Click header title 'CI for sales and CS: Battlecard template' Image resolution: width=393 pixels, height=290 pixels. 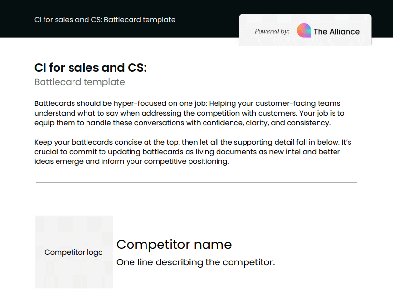[x=105, y=20]
